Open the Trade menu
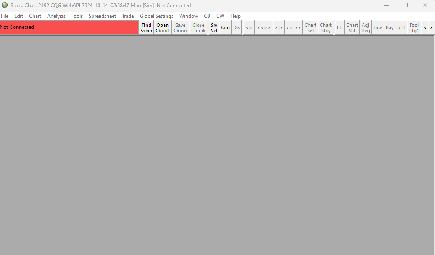This screenshot has height=255, width=435. click(x=128, y=16)
